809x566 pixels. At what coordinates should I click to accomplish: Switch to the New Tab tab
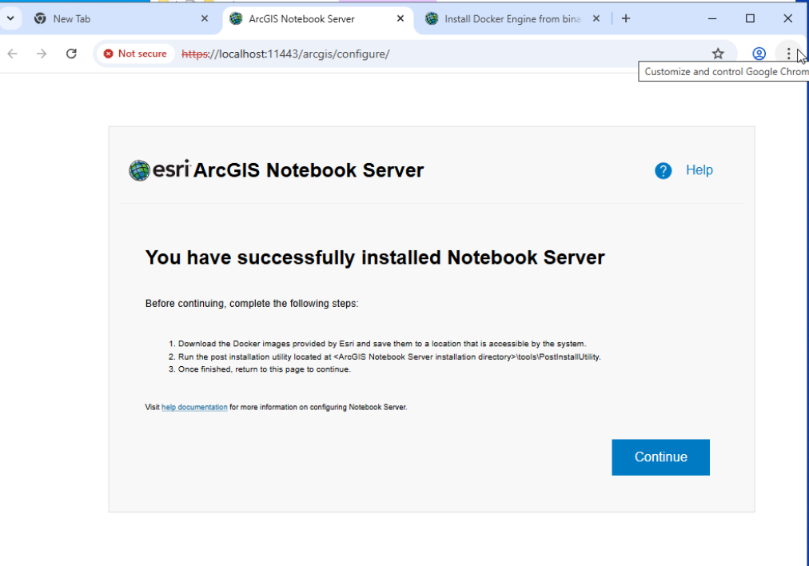tap(122, 18)
